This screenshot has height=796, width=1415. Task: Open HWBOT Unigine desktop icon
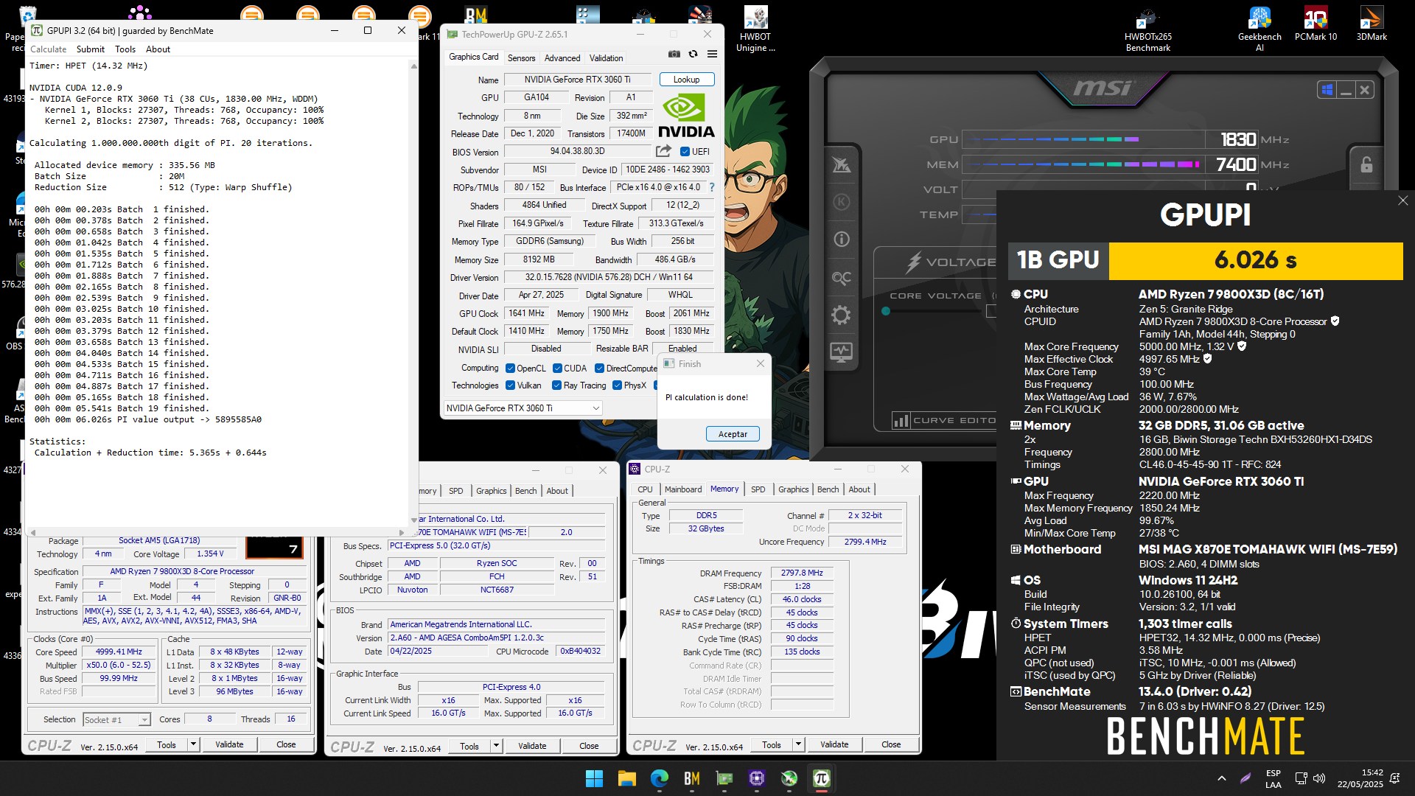755,29
